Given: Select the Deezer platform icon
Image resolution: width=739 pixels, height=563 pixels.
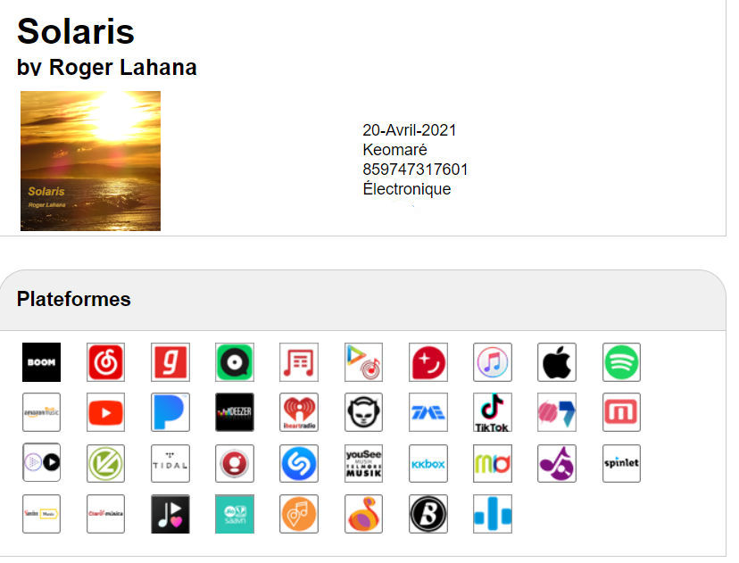Looking at the screenshot, I should point(234,412).
